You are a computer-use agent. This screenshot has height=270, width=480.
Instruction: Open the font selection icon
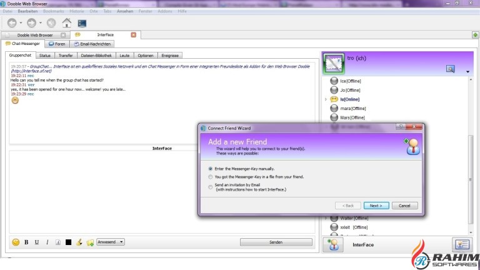58,242
